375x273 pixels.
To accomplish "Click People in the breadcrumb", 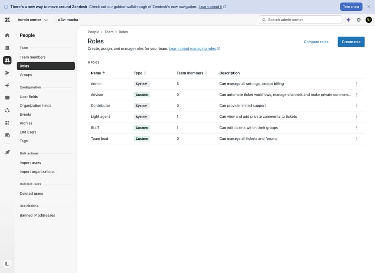I will click(x=93, y=32).
